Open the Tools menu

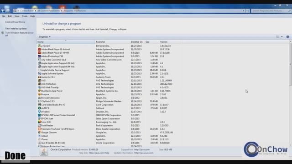pyautogui.click(x=25, y=16)
